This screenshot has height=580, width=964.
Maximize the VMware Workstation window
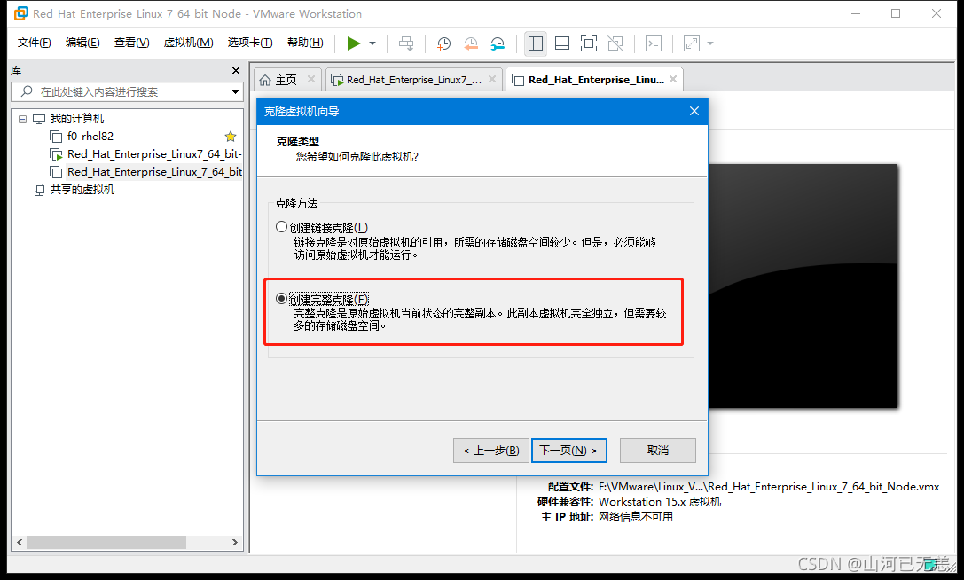click(x=896, y=13)
